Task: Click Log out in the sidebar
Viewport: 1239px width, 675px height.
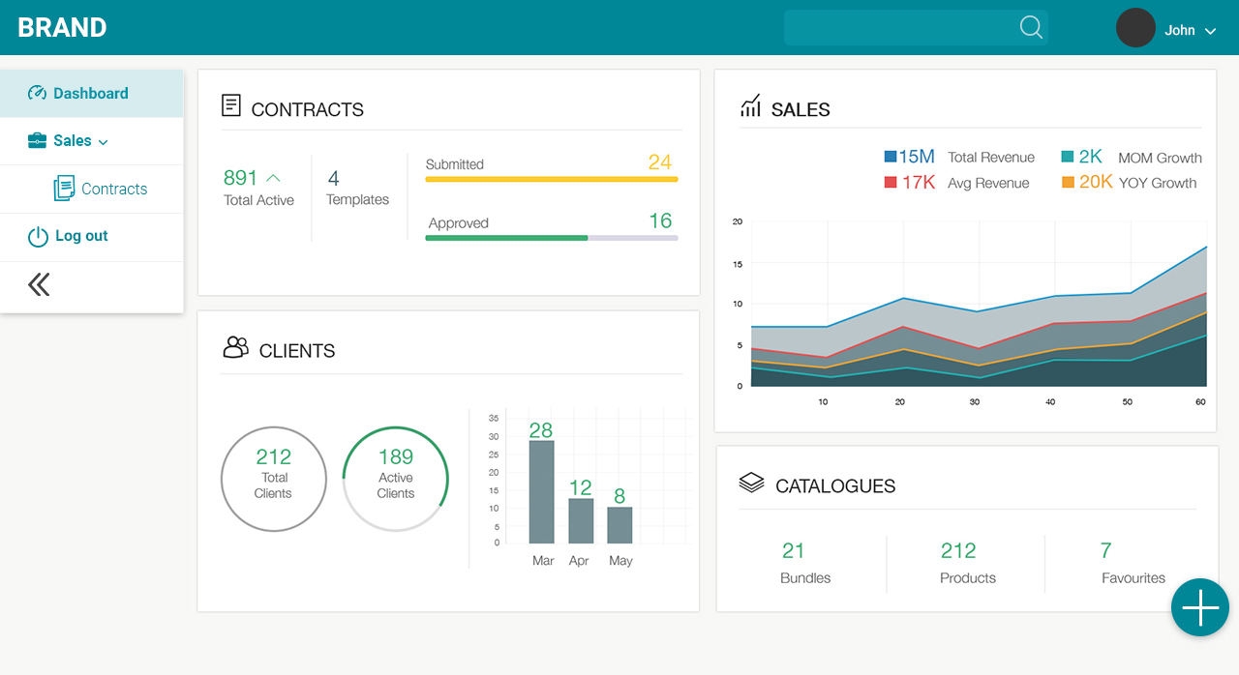Action: point(81,236)
